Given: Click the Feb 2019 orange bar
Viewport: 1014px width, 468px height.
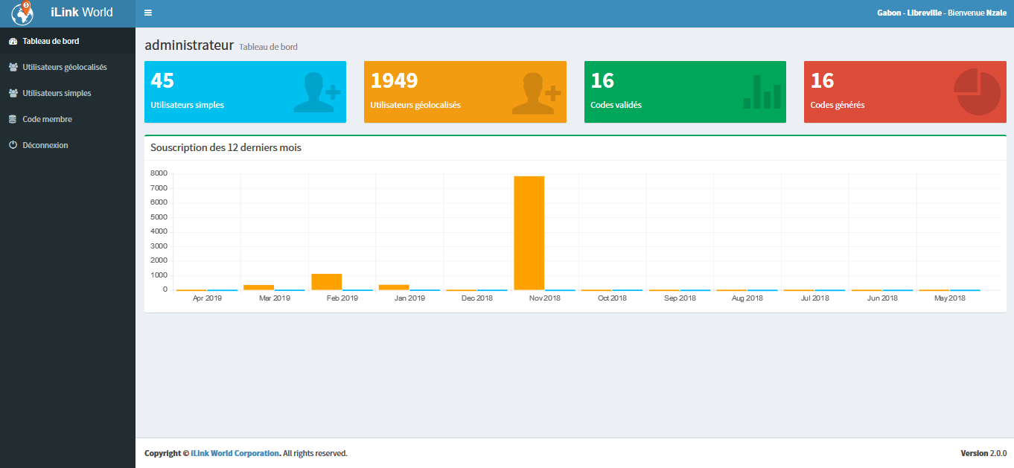Looking at the screenshot, I should [326, 282].
